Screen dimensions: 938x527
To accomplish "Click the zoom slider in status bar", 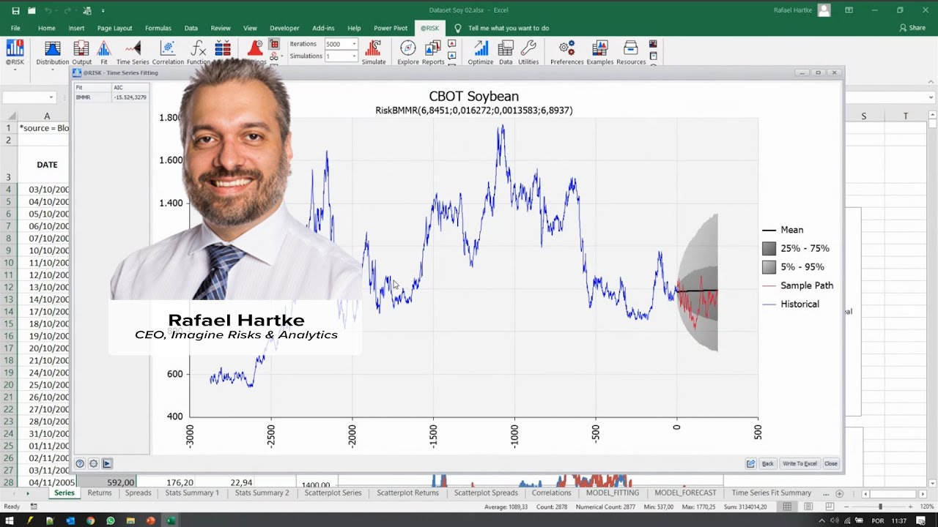I will pyautogui.click(x=879, y=507).
